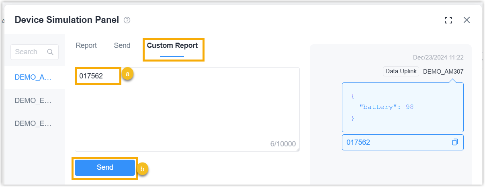Expand panel to fullscreen
The width and height of the screenshot is (485, 187).
pyautogui.click(x=448, y=20)
